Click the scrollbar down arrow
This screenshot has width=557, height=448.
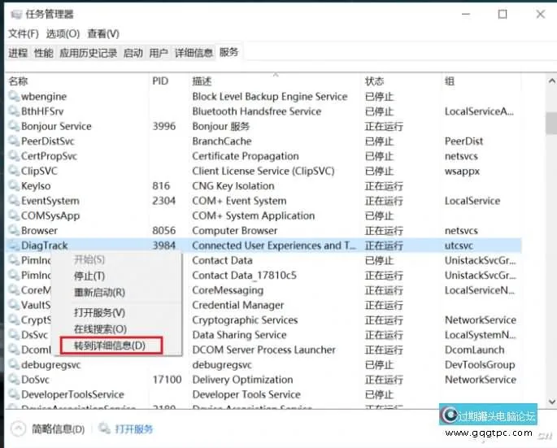pos(551,402)
